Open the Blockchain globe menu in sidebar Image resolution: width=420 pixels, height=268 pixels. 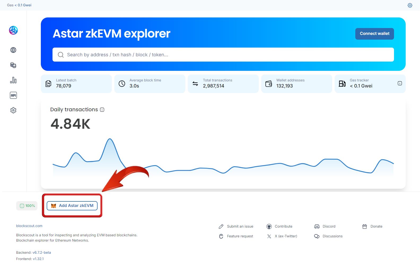coord(13,50)
